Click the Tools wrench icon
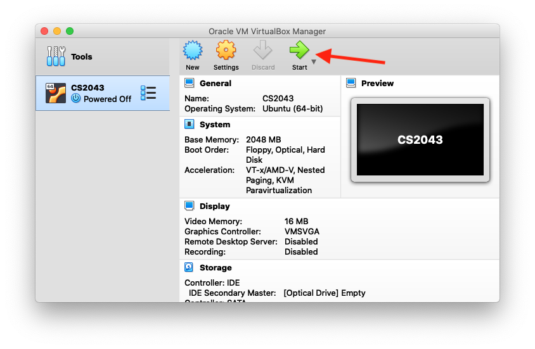 click(56, 56)
